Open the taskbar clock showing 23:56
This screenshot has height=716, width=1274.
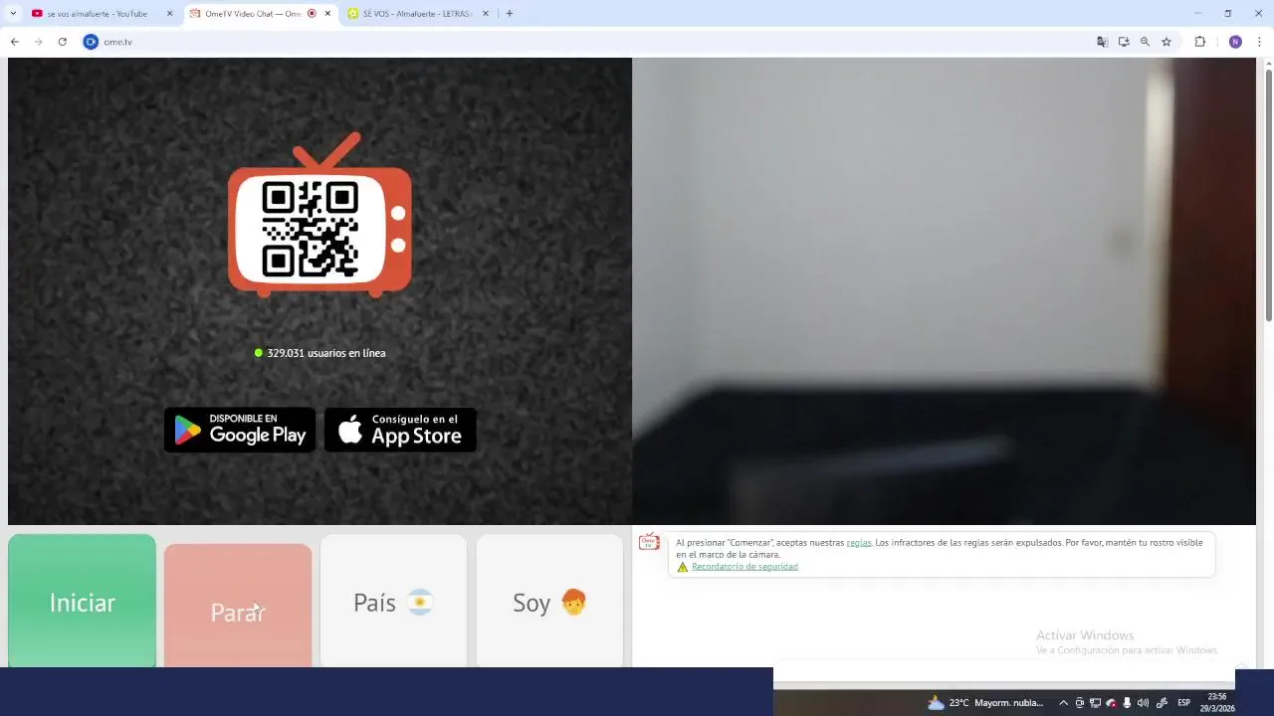click(1217, 703)
